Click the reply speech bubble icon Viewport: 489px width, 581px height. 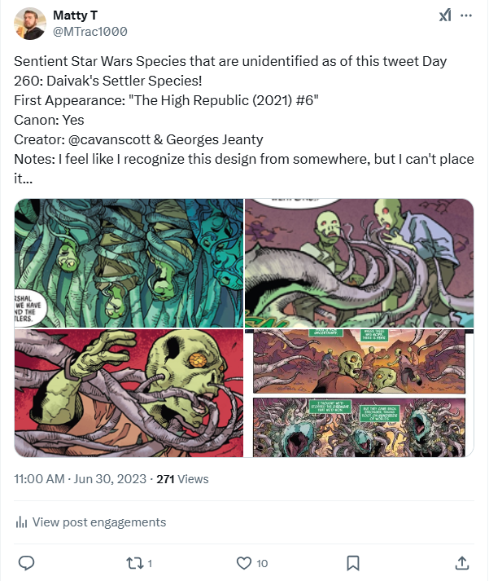[26, 562]
